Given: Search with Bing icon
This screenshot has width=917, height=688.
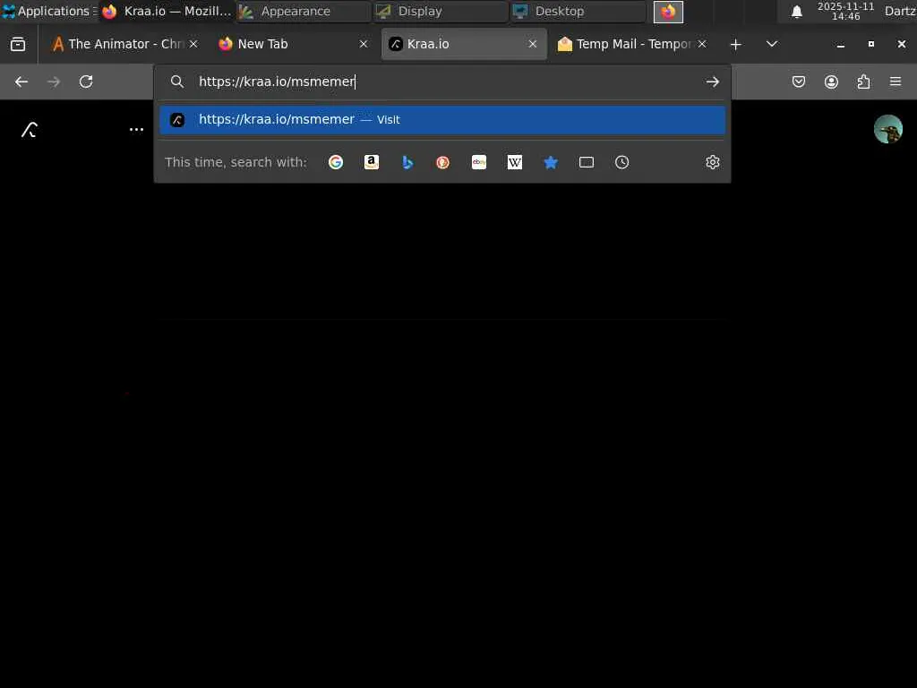Looking at the screenshot, I should click(407, 162).
